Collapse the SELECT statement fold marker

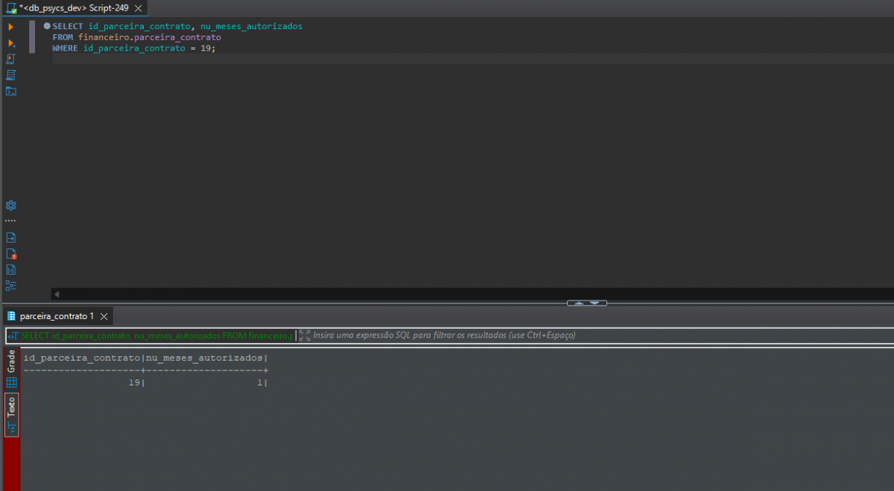[46, 26]
